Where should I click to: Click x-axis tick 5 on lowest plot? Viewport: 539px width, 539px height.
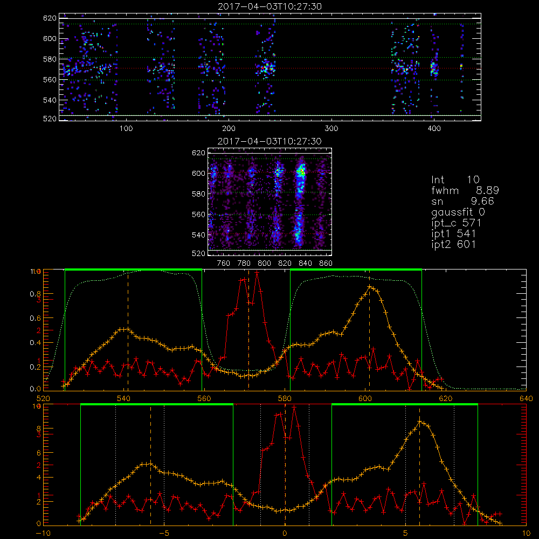(x=406, y=534)
